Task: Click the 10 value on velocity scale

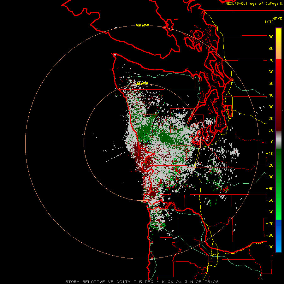Action: tap(271, 130)
